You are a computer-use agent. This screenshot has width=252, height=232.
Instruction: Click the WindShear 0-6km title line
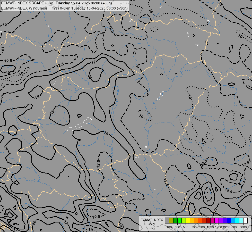(x=64, y=8)
